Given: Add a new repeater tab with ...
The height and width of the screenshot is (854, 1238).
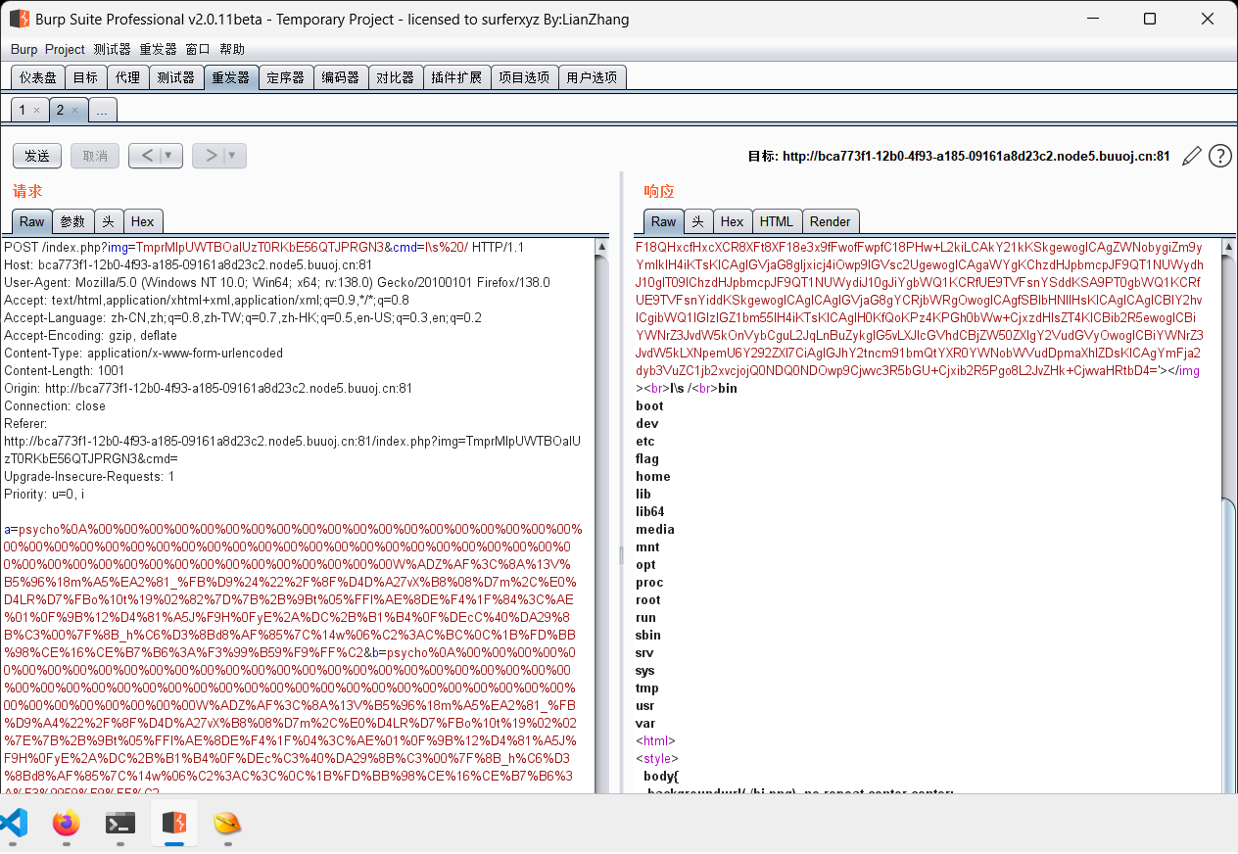Looking at the screenshot, I should pos(102,110).
